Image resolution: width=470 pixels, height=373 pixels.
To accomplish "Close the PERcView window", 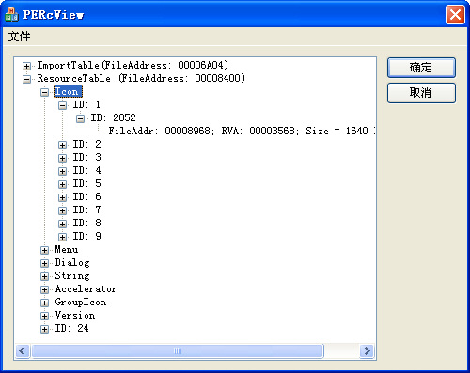I will [455, 14].
